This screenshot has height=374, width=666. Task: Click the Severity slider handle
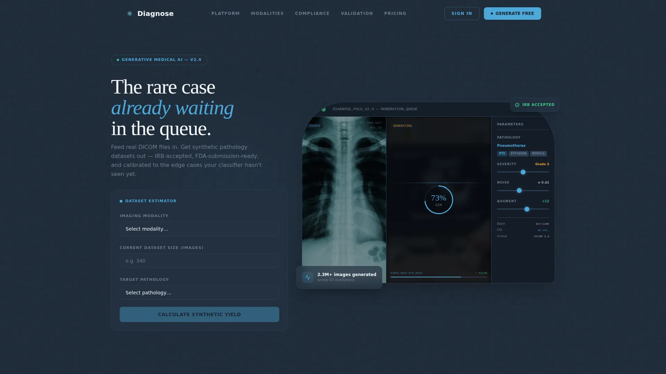523,172
